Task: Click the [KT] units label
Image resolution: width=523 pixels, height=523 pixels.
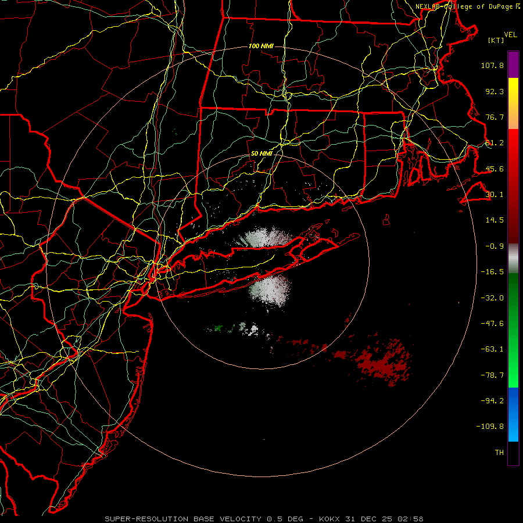Action: 496,40
